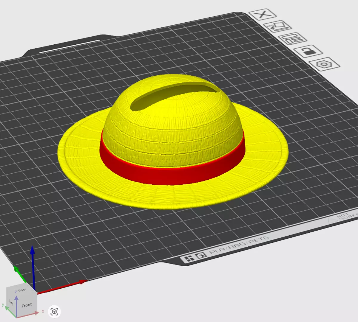Select the Front face of view cube

(x=26, y=306)
